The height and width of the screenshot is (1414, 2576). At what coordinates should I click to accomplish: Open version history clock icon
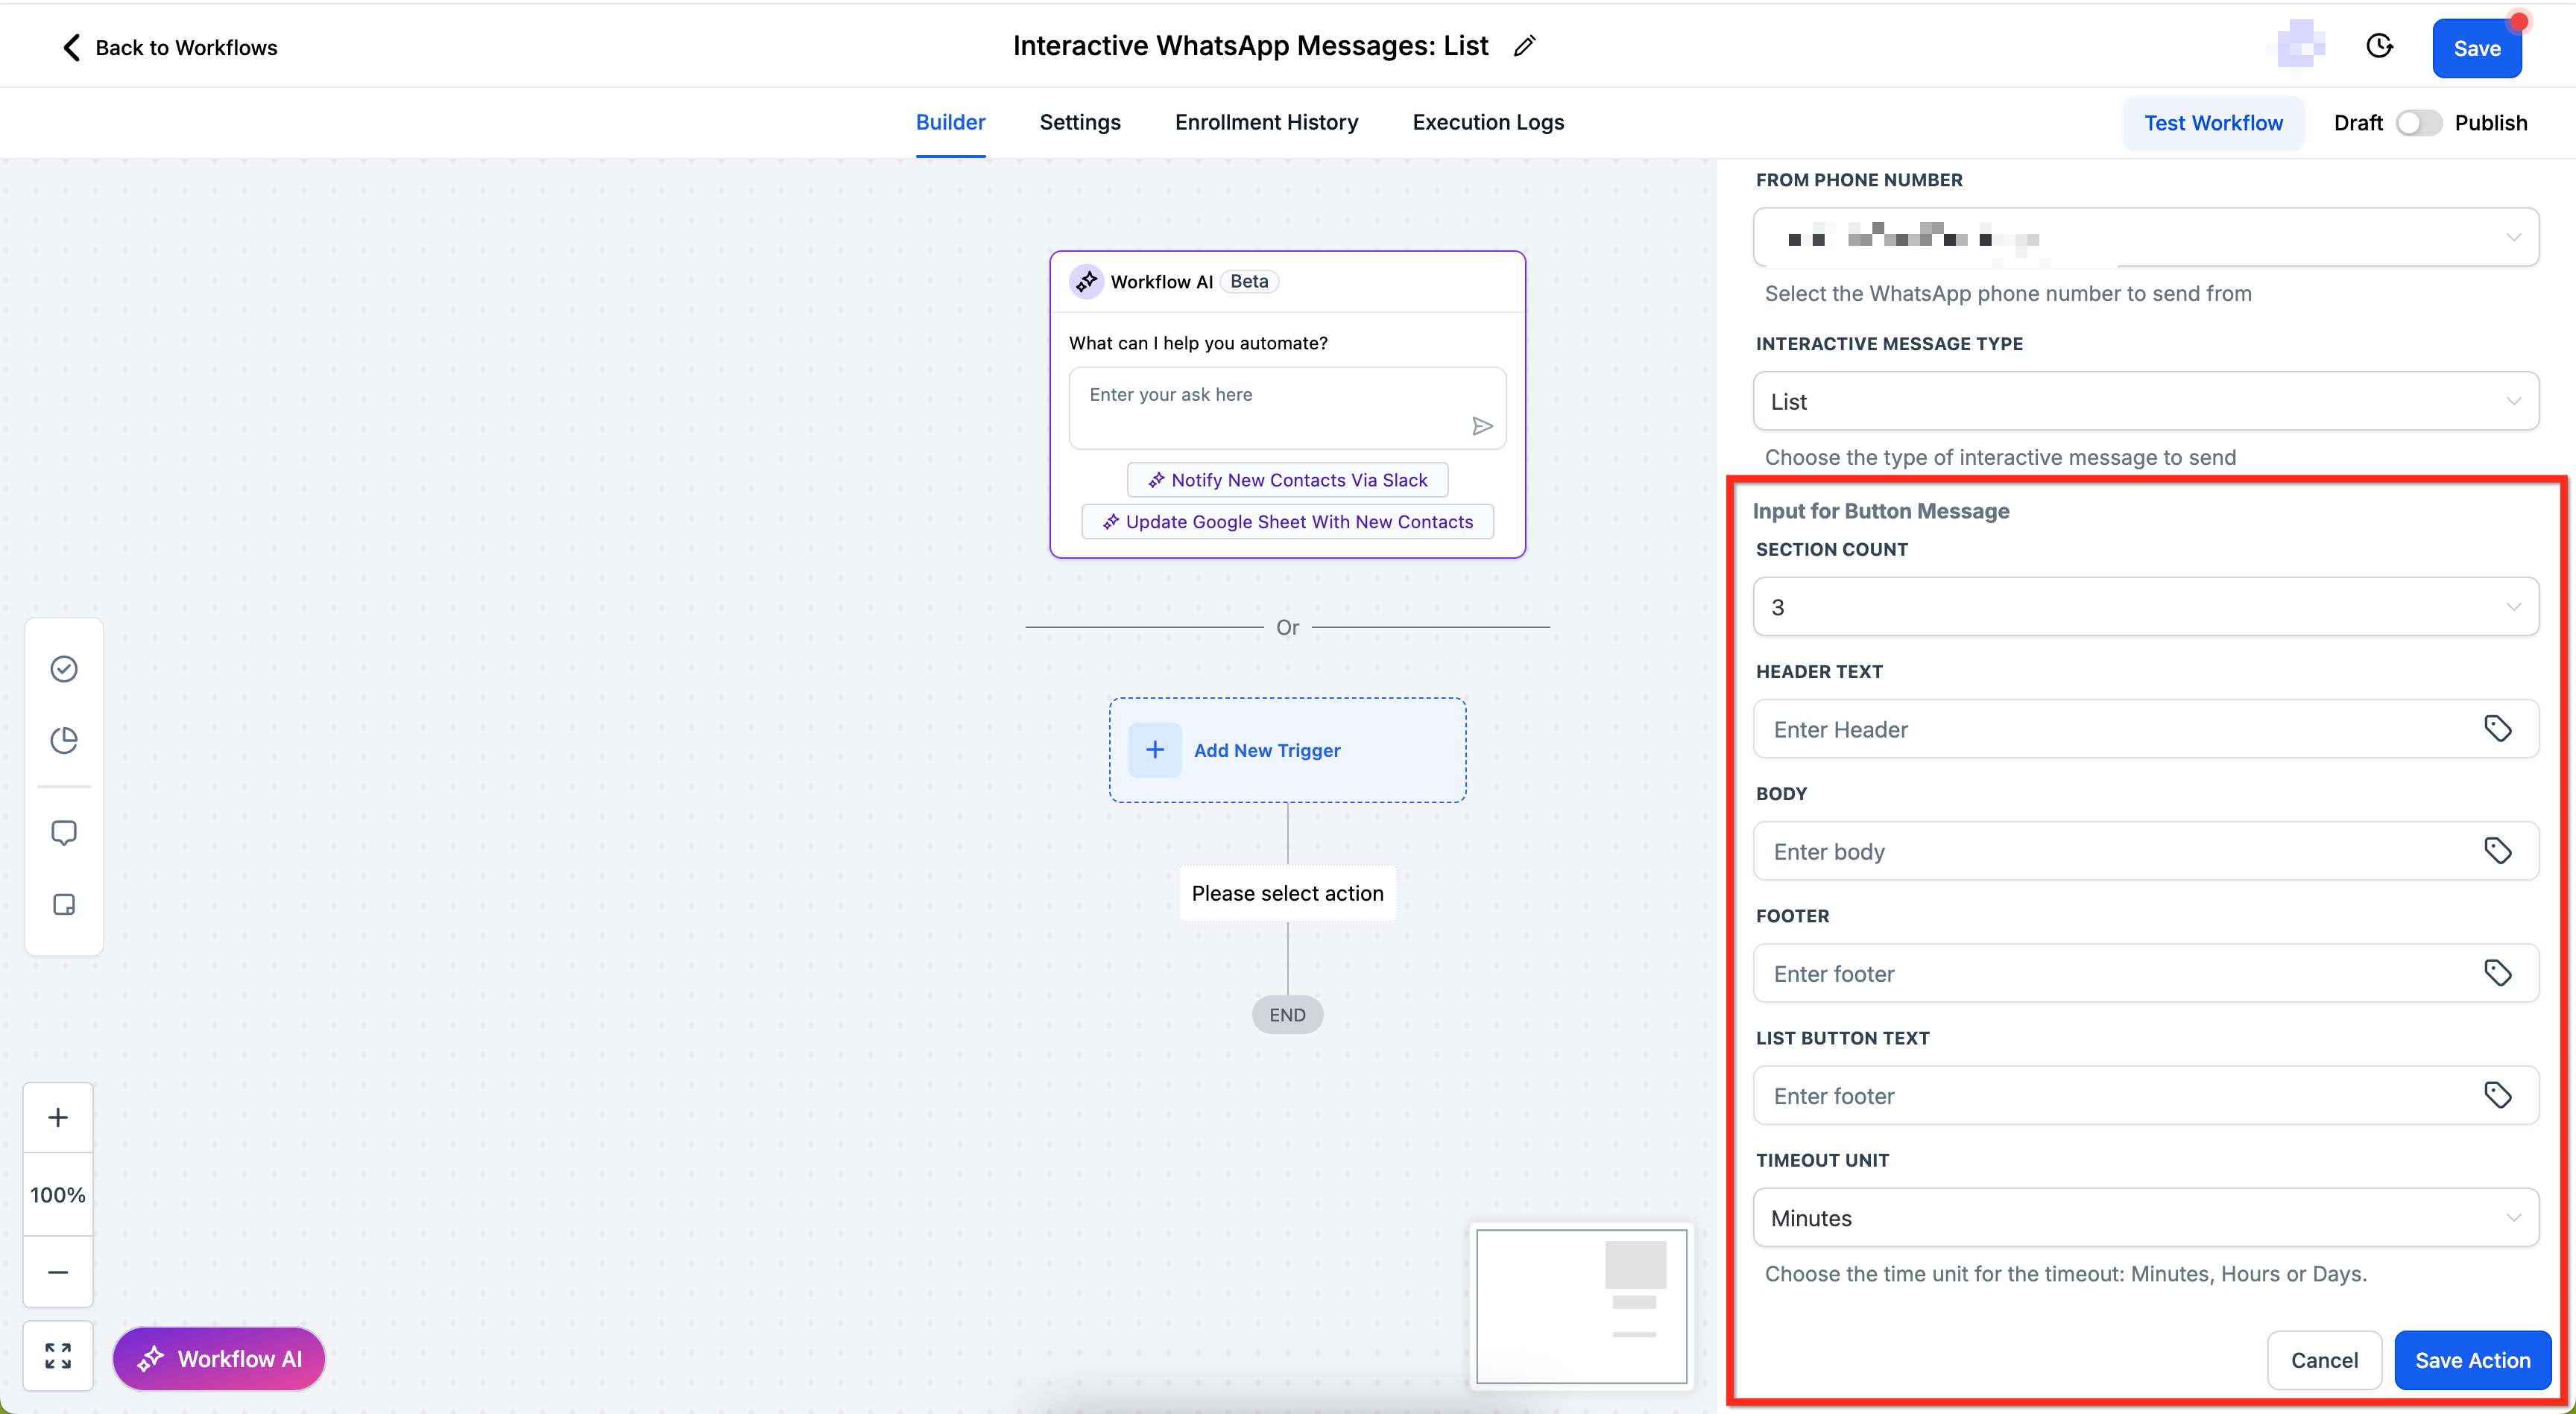[x=2379, y=46]
